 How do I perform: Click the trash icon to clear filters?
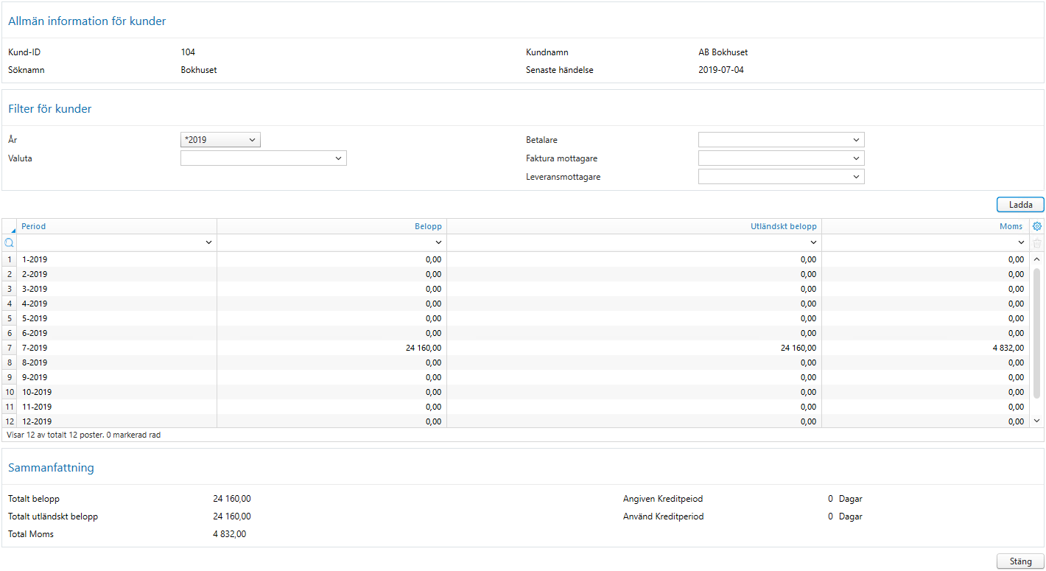point(1037,242)
